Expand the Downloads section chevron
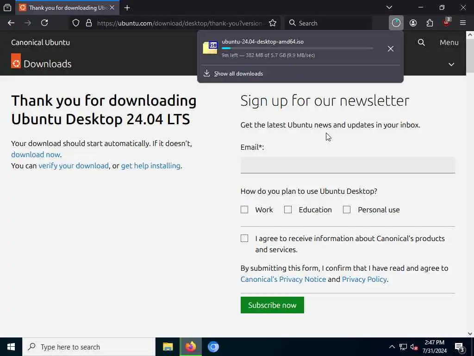 click(x=451, y=64)
